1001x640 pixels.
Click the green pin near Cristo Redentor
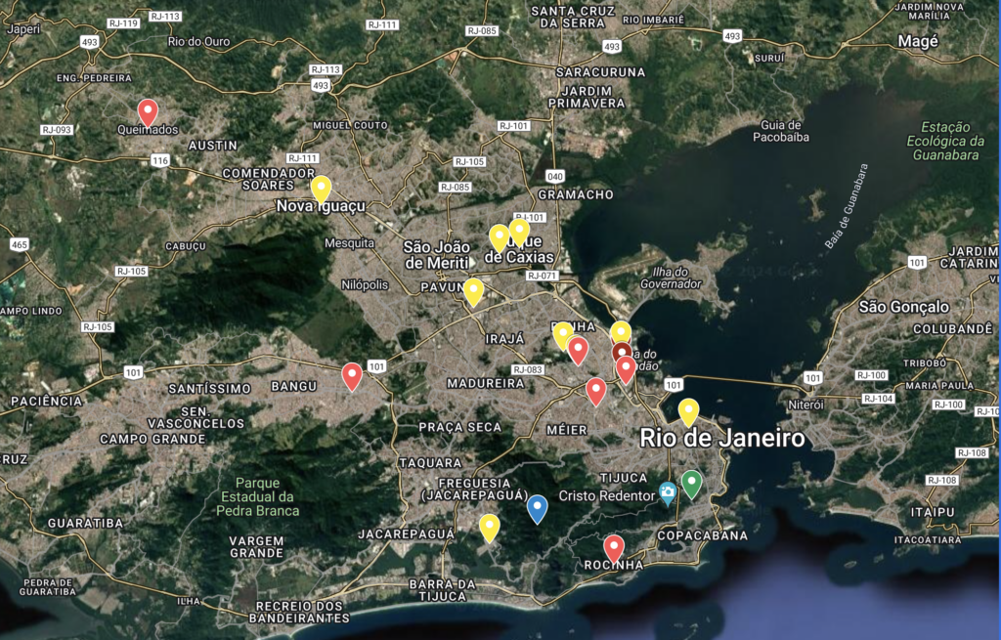pos(691,483)
